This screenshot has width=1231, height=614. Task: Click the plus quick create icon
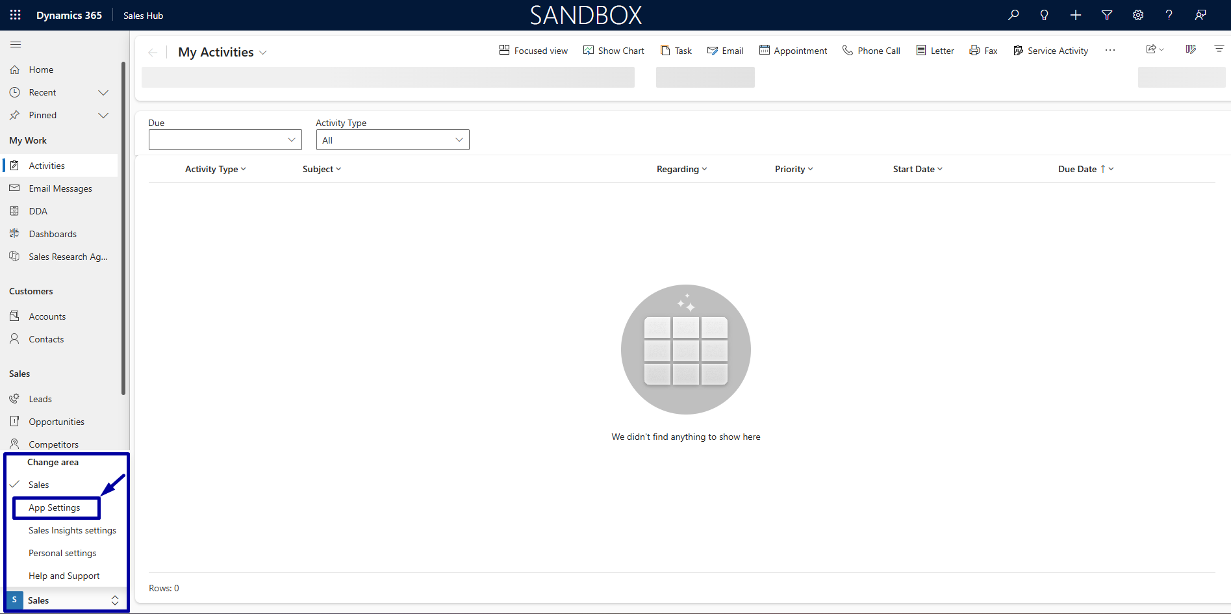coord(1076,15)
